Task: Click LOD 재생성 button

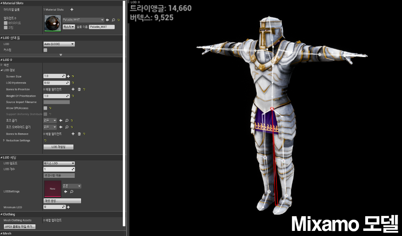Action: coord(58,147)
